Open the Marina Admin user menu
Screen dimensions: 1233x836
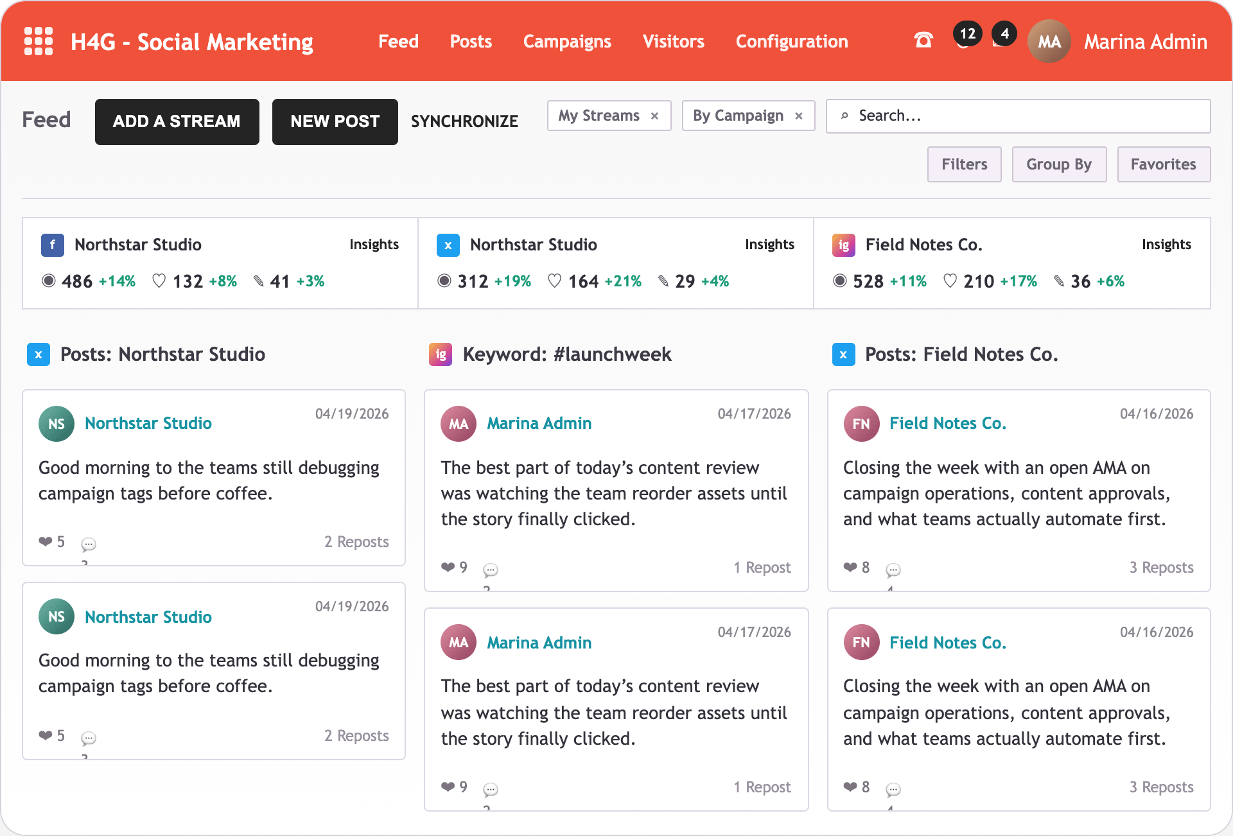[1146, 42]
